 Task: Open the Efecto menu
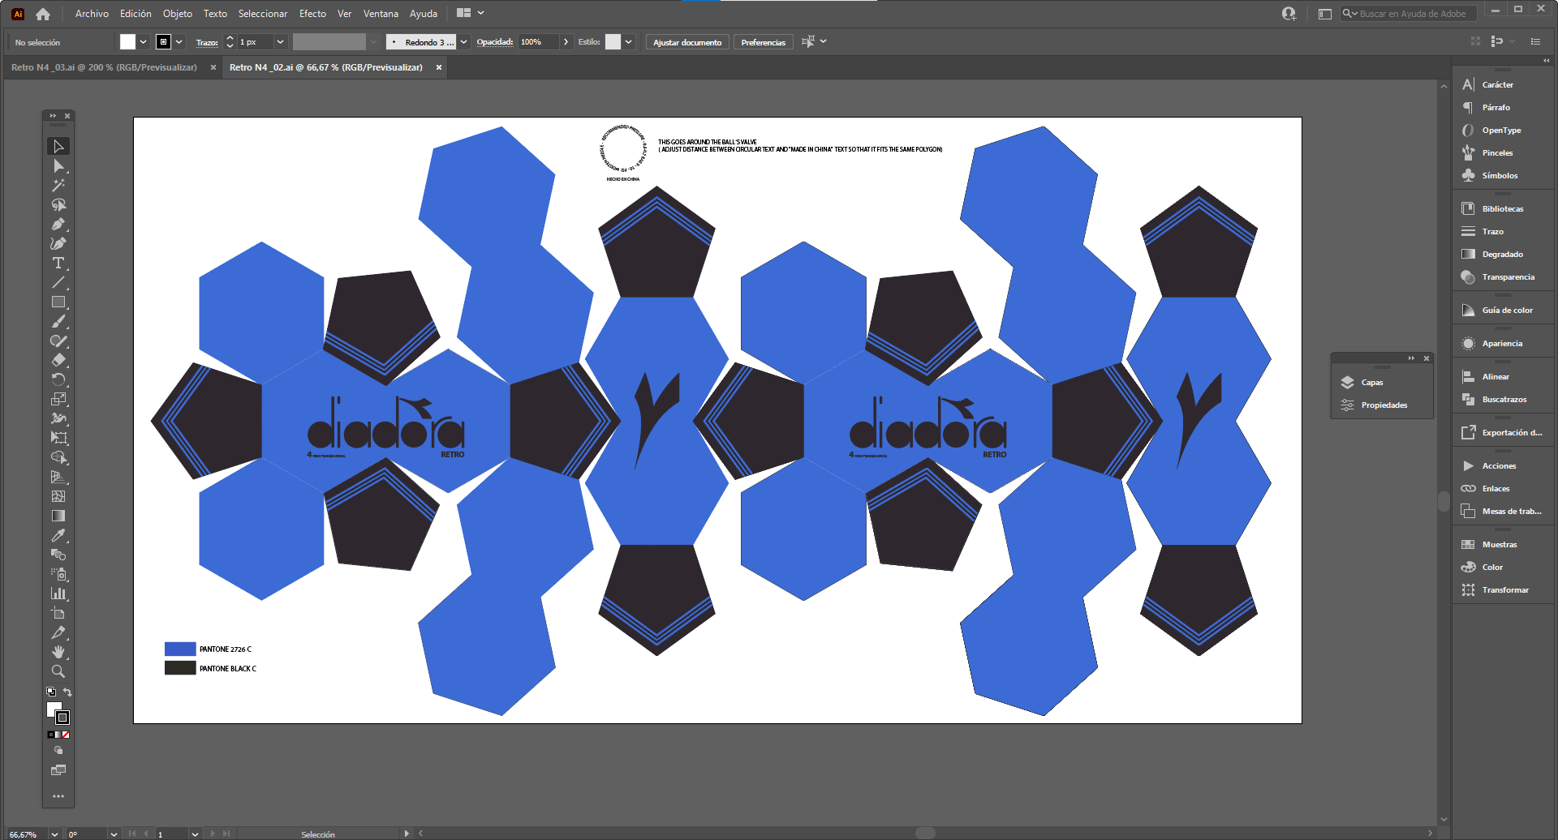pos(312,14)
